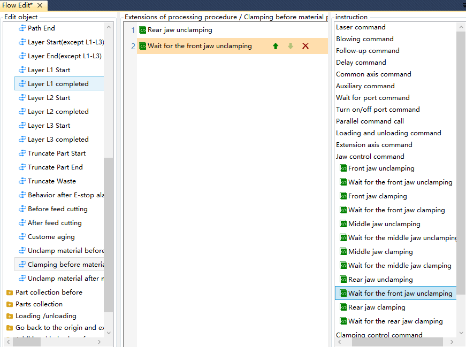Viewport: 466px width, 347px height.
Task: Click the green icon of Rear jaw clamping
Action: point(343,307)
